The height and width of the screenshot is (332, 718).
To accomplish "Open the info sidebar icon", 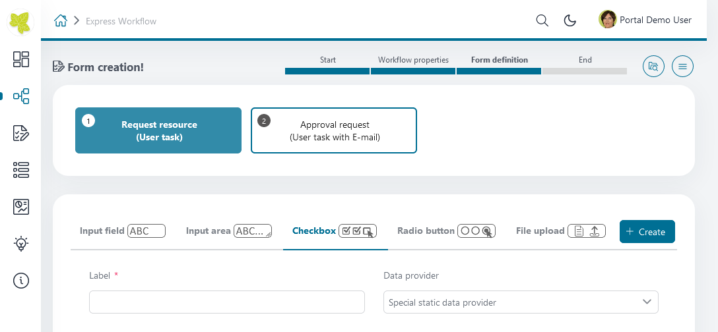I will point(21,281).
